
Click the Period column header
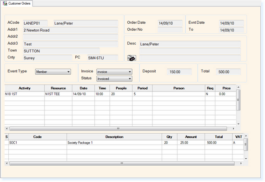click(x=142, y=88)
